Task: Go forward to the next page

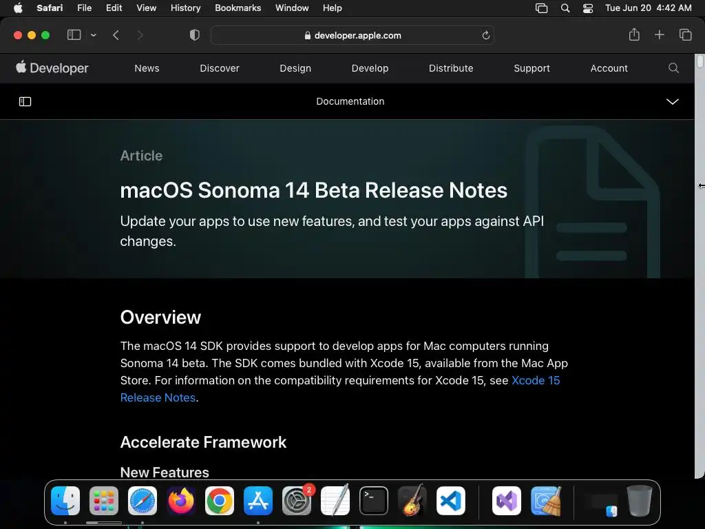Action: 140,35
